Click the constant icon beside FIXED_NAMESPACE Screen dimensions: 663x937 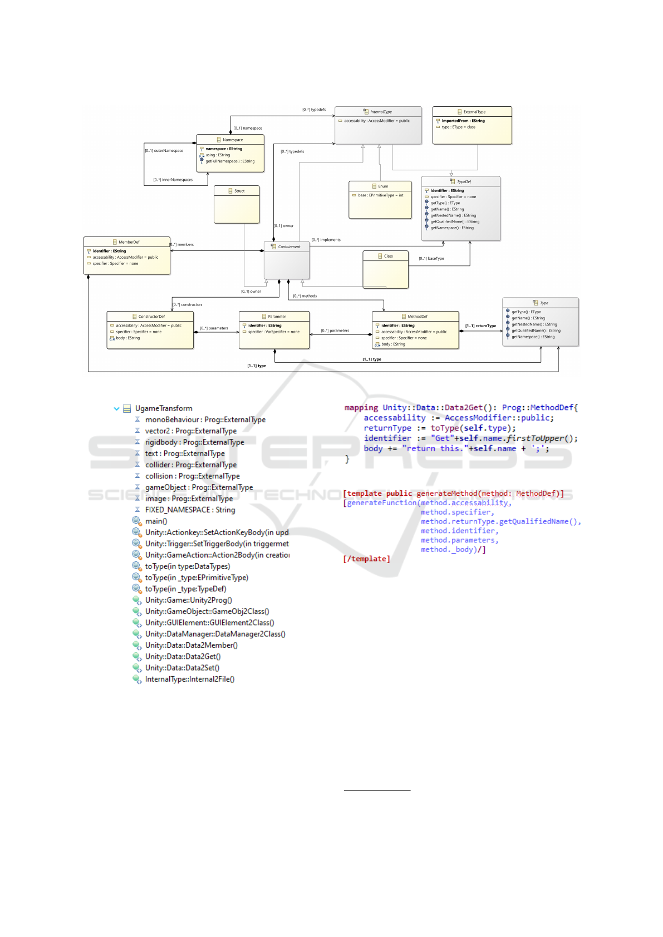137,510
